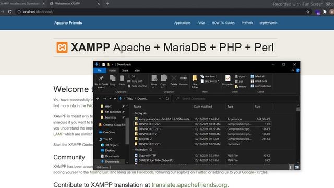Viewport: 334px width, 188px height.
Task: Open the File tab in Explorer
Action: pyautogui.click(x=100, y=70)
